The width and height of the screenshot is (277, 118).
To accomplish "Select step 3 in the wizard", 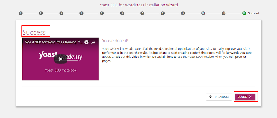I will tap(61, 13).
